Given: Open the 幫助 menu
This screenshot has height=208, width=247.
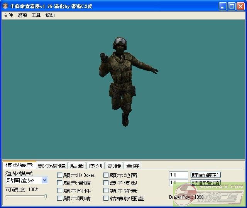Looking at the screenshot, I should [50, 15].
